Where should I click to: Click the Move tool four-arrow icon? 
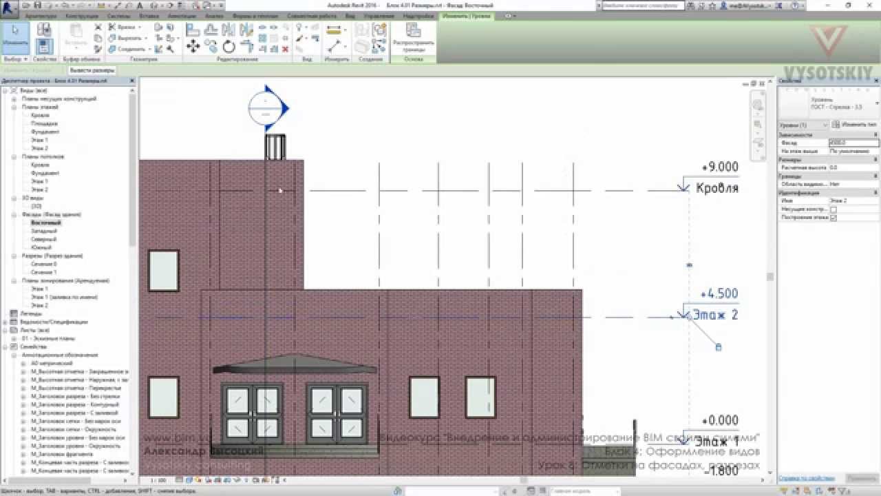click(193, 46)
